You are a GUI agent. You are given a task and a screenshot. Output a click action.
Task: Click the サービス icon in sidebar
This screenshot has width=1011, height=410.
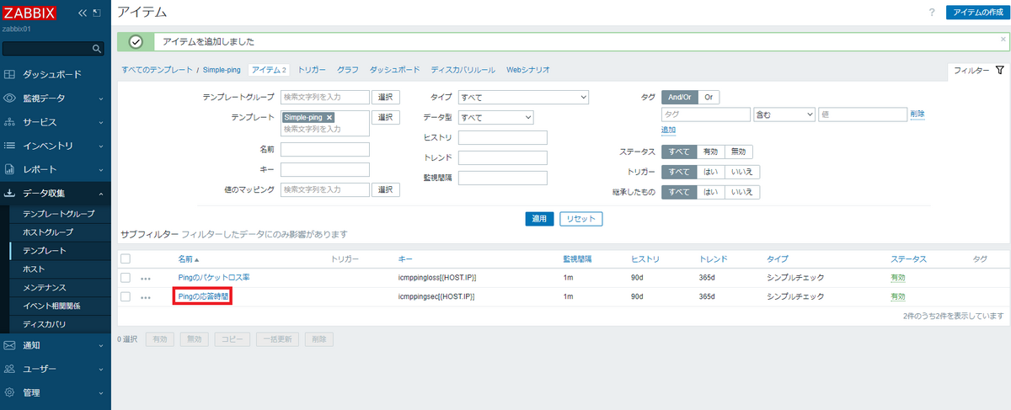tap(10, 122)
